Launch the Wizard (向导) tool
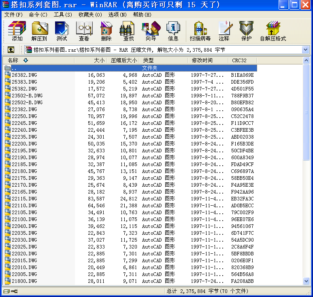 (x=151, y=31)
